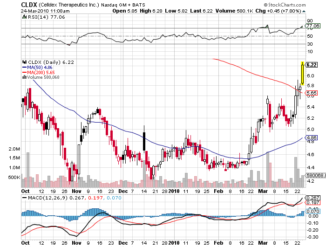This screenshot has width=326, height=247.
Task: Click the CLDX Daily candlestick legend icon
Action: pyautogui.click(x=24, y=62)
